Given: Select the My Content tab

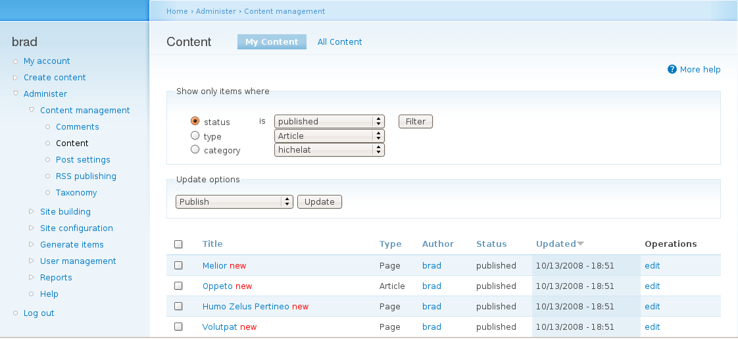Looking at the screenshot, I should pos(272,42).
